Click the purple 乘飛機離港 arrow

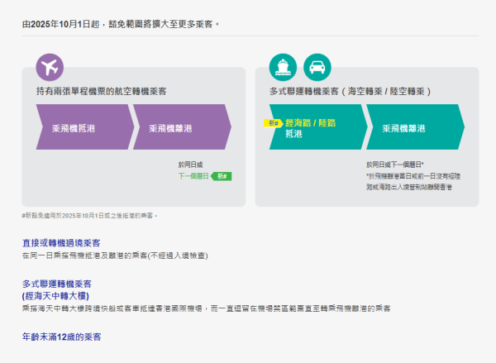point(182,127)
